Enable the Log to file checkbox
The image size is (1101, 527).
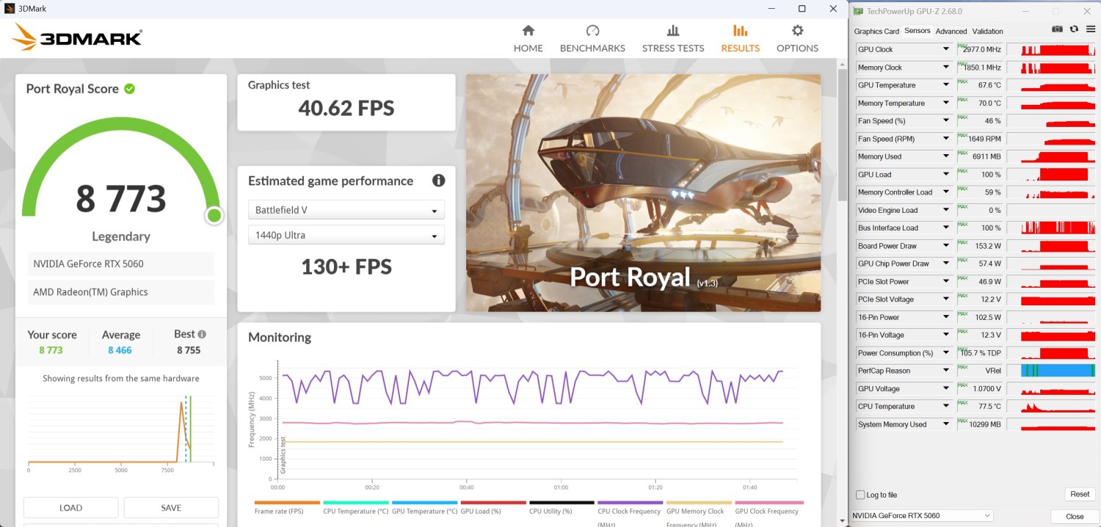pyautogui.click(x=860, y=495)
